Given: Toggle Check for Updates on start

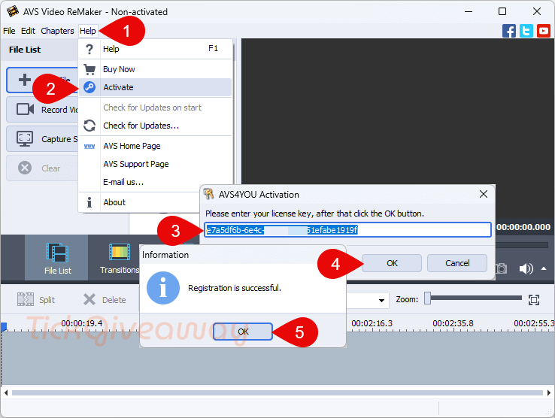Looking at the screenshot, I should [156, 108].
